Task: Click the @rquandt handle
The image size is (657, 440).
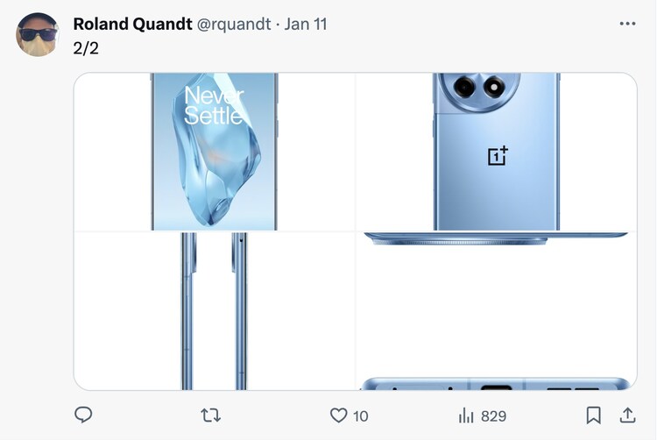Action: [x=233, y=25]
